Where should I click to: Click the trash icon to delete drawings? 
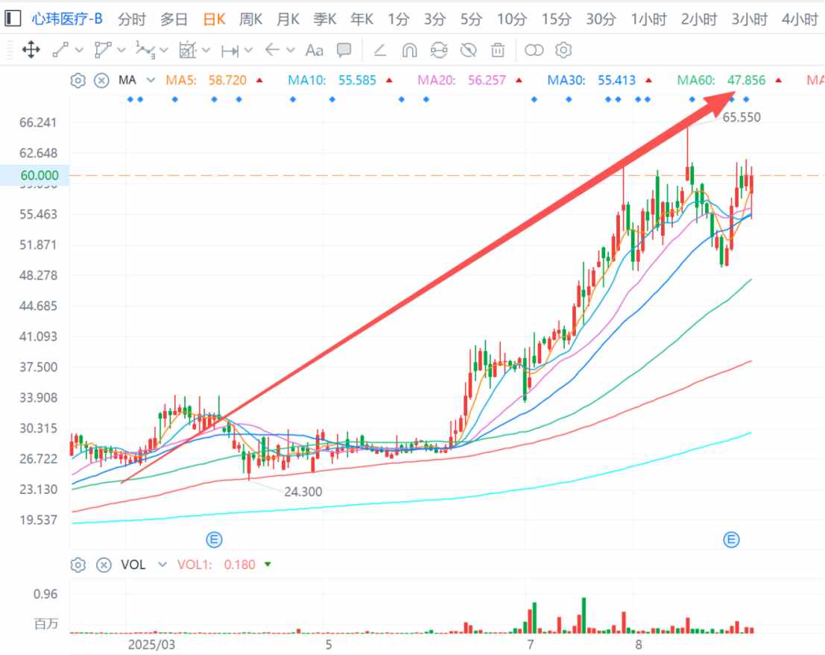[498, 50]
